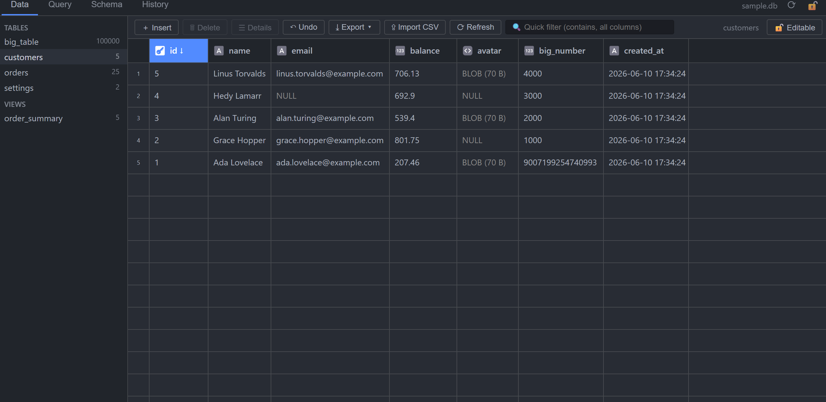This screenshot has width=826, height=402.
Task: Click the id cell '4'
Action: click(179, 96)
